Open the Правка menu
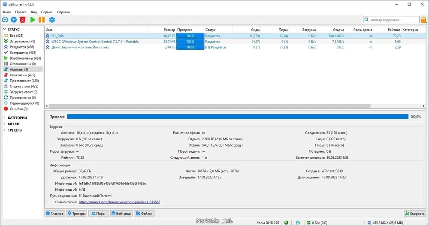The image size is (429, 226). 21,12
